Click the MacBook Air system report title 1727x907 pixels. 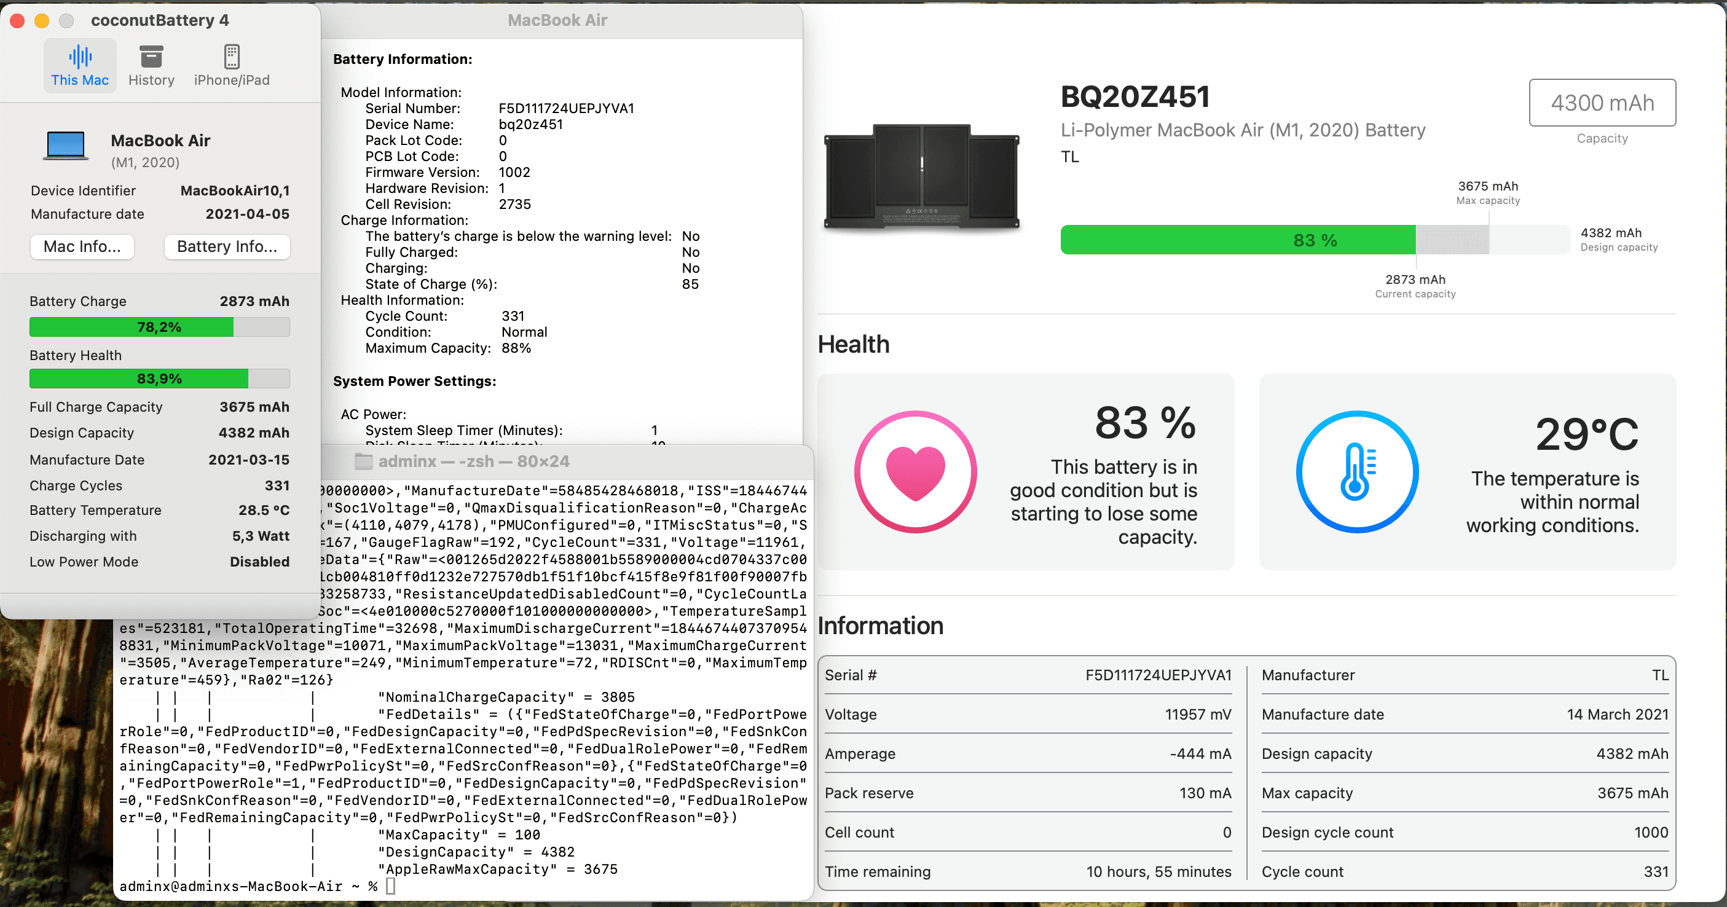pyautogui.click(x=557, y=20)
